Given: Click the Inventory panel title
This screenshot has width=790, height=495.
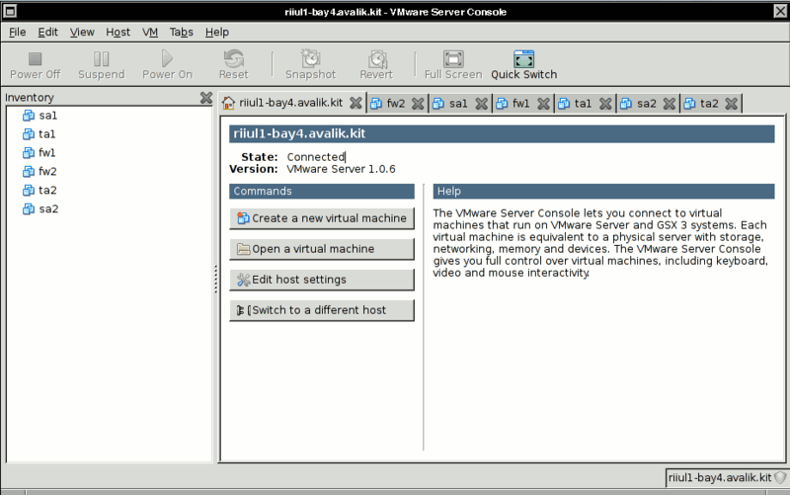Looking at the screenshot, I should point(30,98).
